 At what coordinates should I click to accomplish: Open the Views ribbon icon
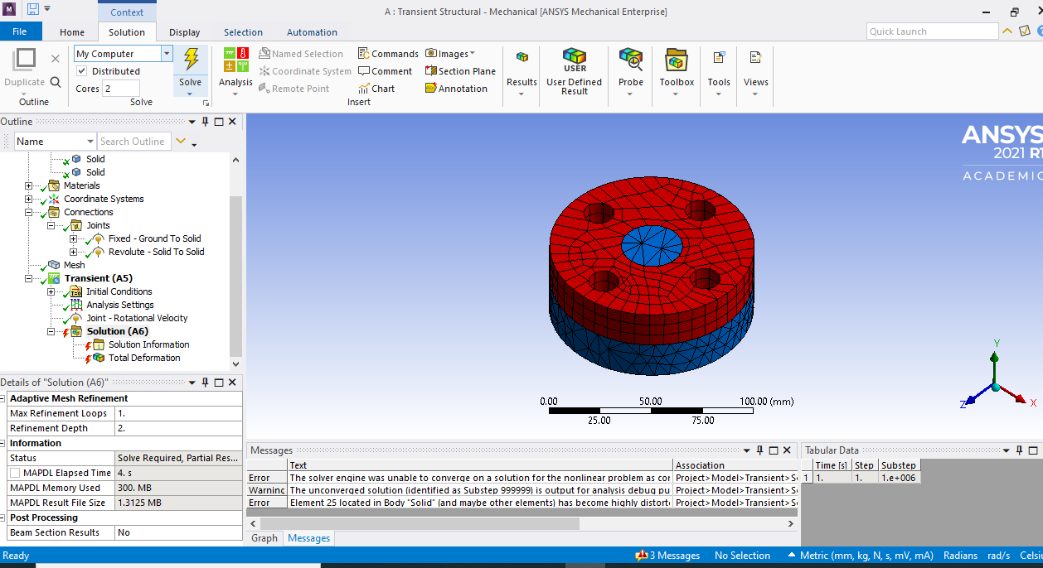click(x=755, y=58)
